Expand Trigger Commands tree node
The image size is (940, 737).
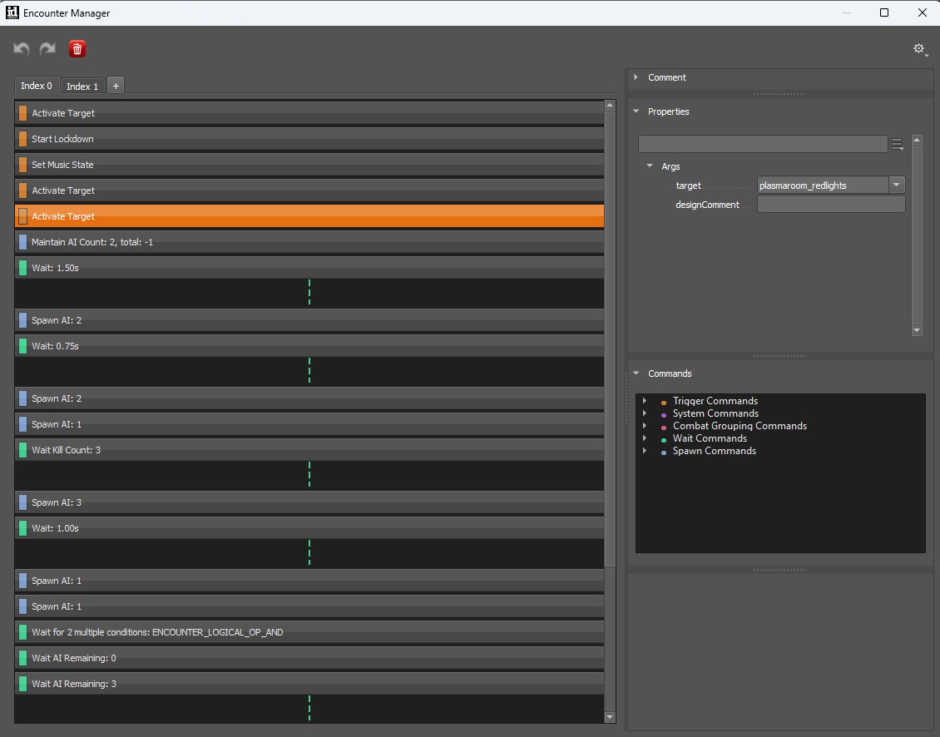tap(645, 401)
